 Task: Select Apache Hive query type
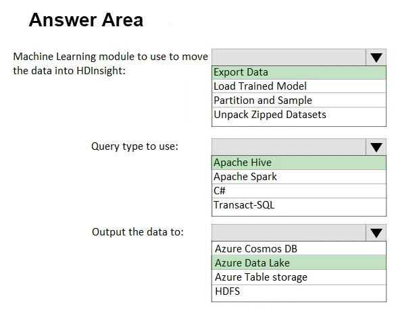coord(299,163)
